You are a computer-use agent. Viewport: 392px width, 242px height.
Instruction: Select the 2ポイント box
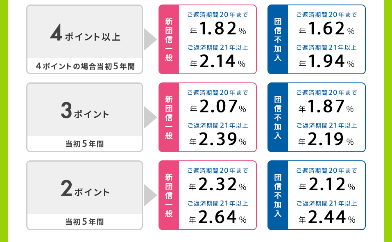(84, 195)
